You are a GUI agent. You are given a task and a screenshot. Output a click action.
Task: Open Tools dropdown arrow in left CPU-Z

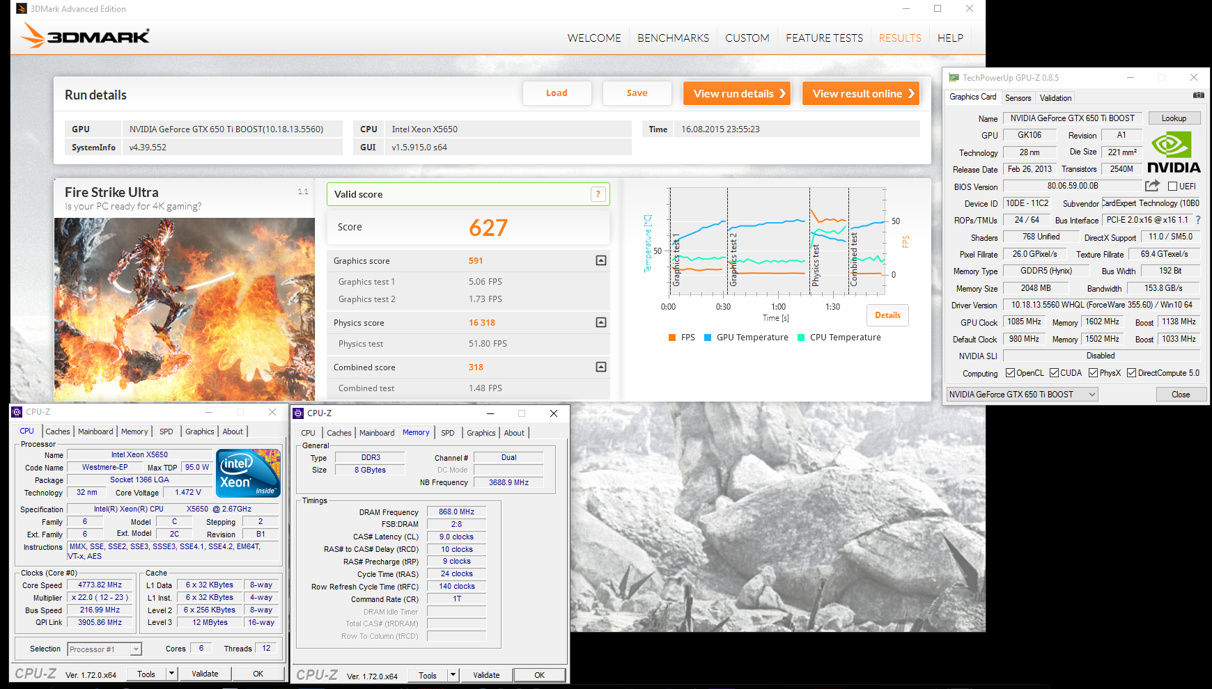[171, 674]
